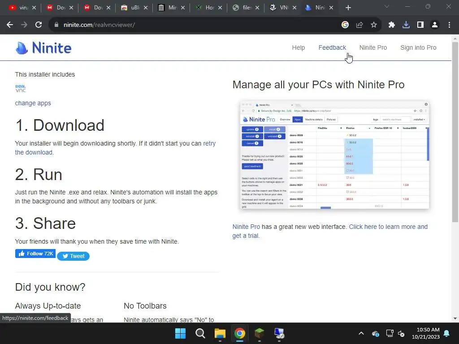Open the Help link
Viewport: 459px width, 344px height.
[x=298, y=47]
